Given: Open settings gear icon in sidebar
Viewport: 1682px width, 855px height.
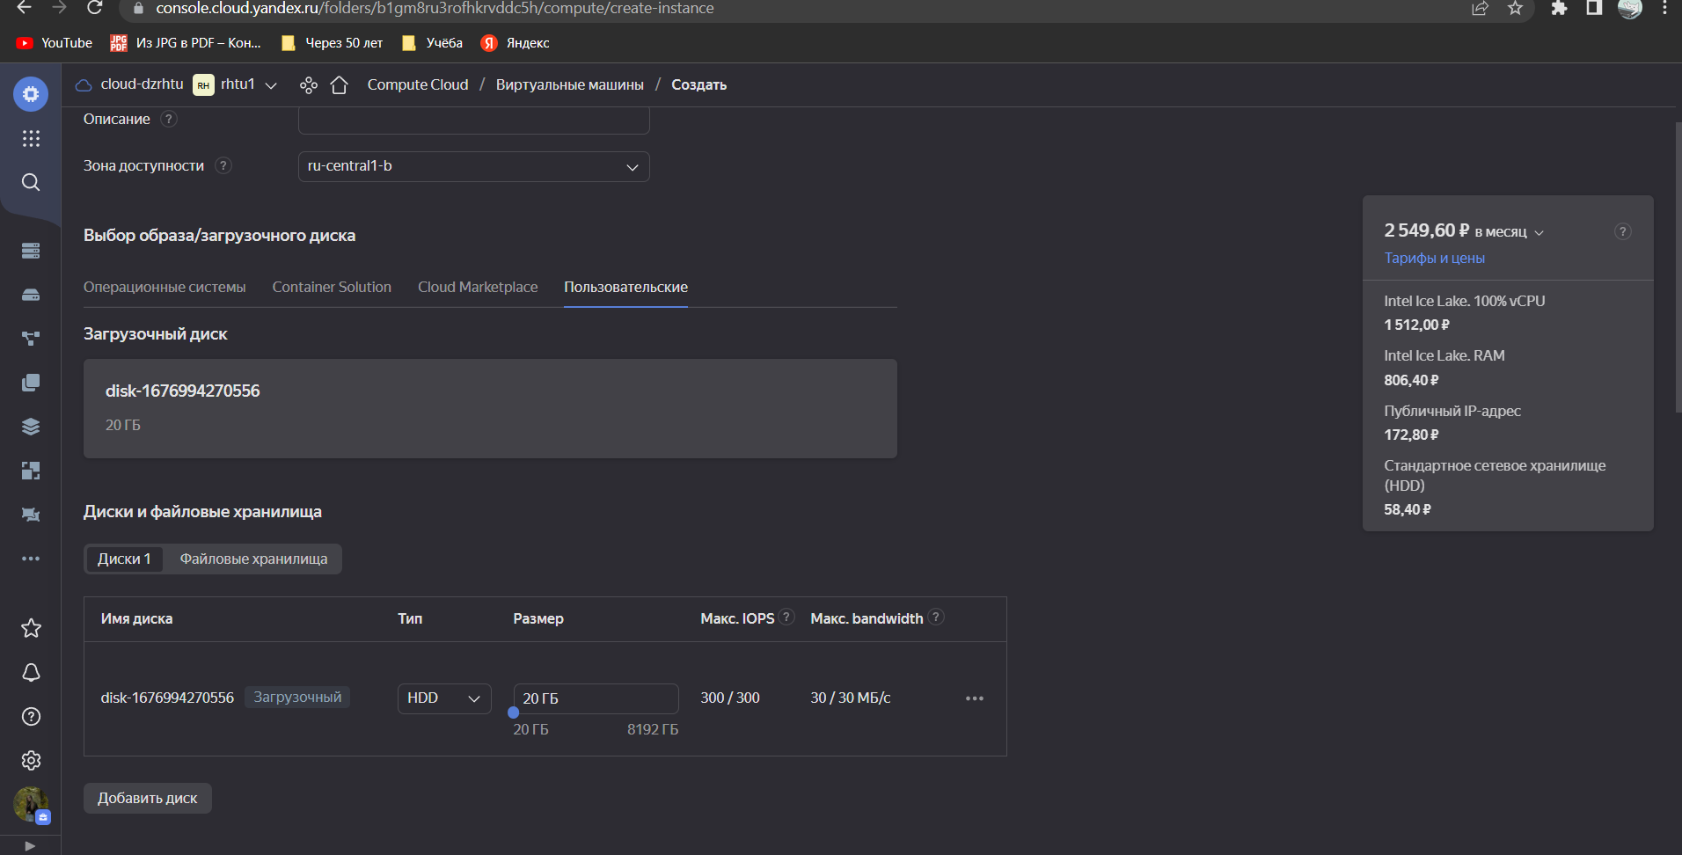Looking at the screenshot, I should coord(31,760).
